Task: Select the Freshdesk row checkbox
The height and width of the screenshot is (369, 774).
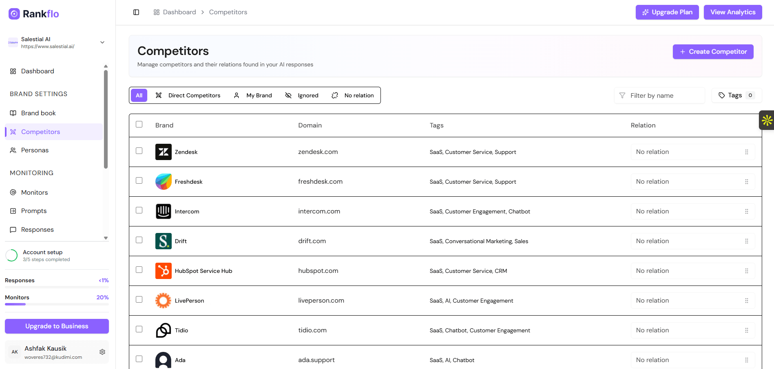Action: (x=139, y=180)
